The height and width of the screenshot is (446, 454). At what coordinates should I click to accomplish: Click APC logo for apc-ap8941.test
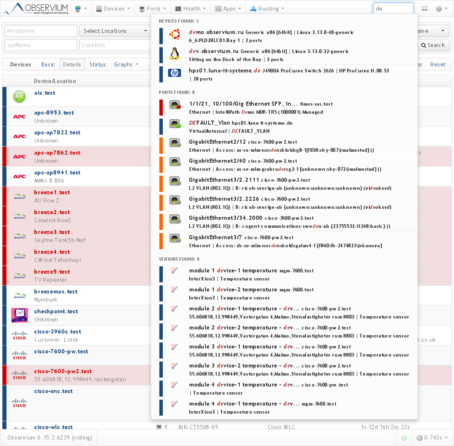(19, 176)
